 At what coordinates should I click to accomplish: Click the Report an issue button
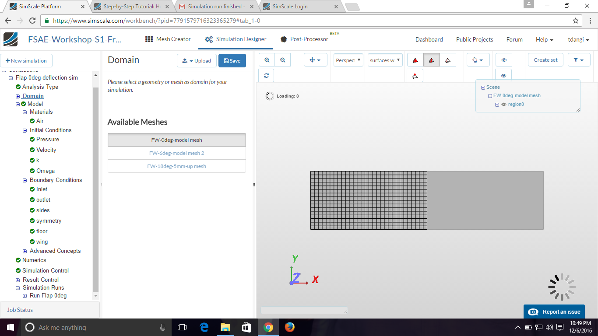tap(554, 312)
